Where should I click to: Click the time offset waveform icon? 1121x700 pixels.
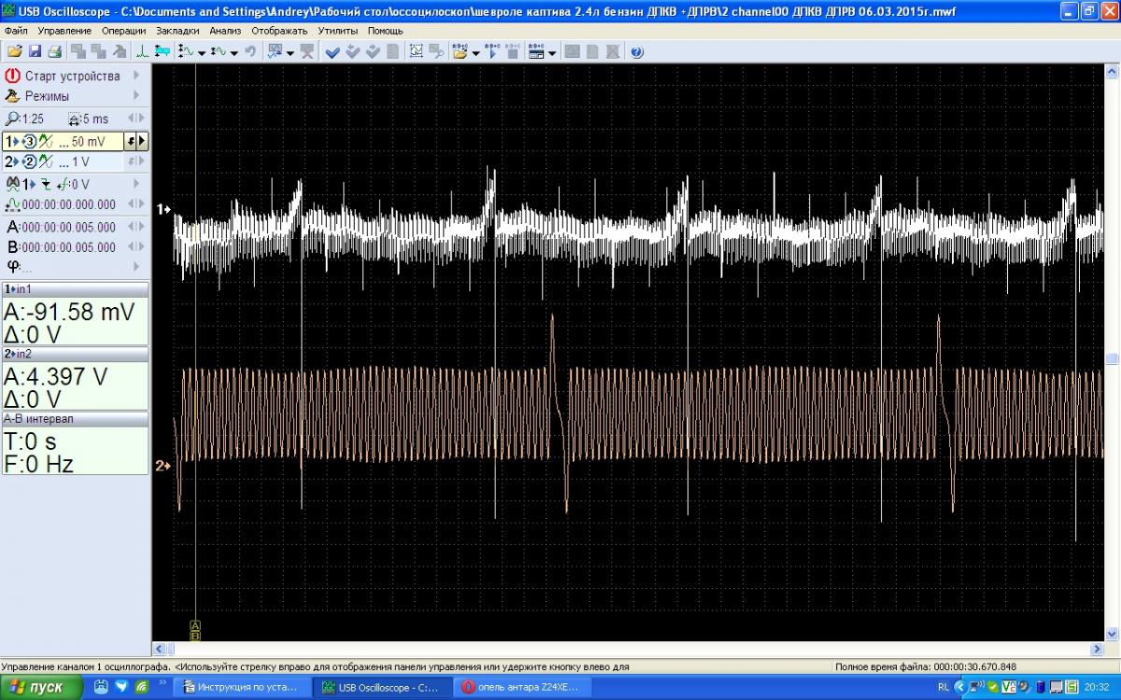[x=13, y=204]
